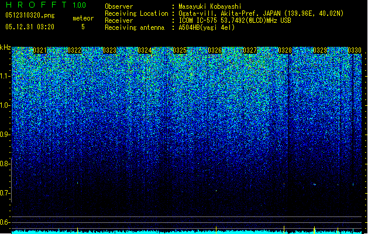Screen dimensions: 368x234
Task: Click the 0326 time marker
Action: pos(215,50)
